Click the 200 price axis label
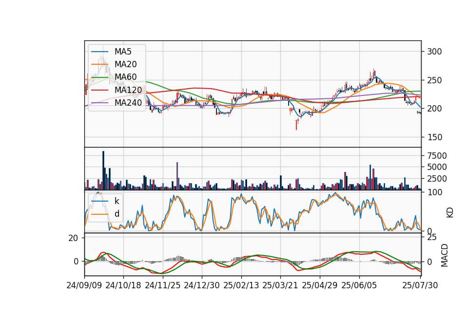The image size is (468, 336). click(x=434, y=109)
